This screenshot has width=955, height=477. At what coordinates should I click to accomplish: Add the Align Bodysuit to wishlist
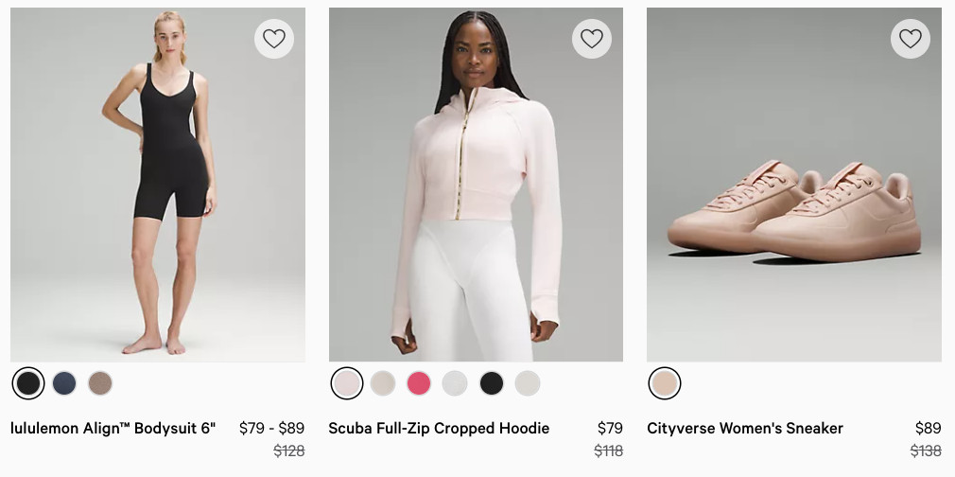pos(274,39)
